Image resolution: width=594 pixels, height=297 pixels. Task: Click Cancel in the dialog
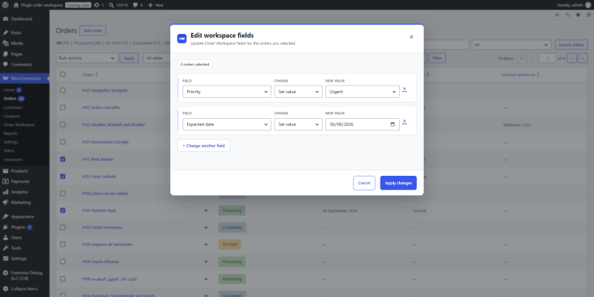tap(364, 183)
